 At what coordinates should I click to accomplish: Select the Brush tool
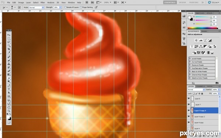tap(9, 60)
